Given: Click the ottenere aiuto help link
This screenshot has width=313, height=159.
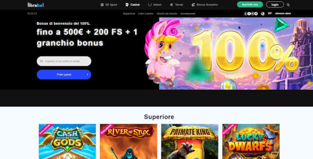Looking at the screenshot, I should point(283,13).
